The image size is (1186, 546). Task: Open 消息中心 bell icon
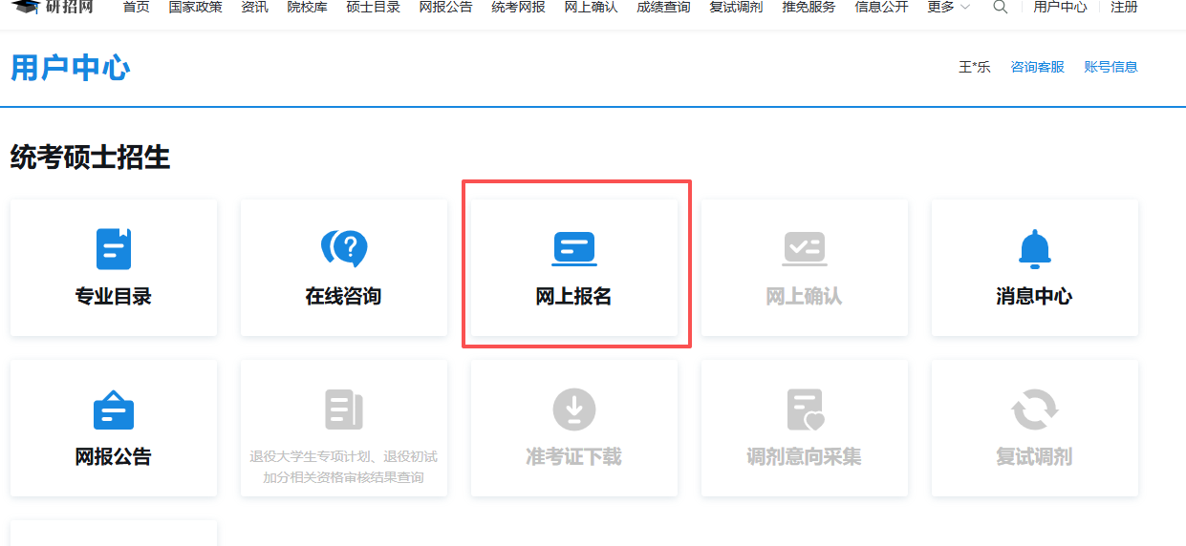coord(1034,249)
